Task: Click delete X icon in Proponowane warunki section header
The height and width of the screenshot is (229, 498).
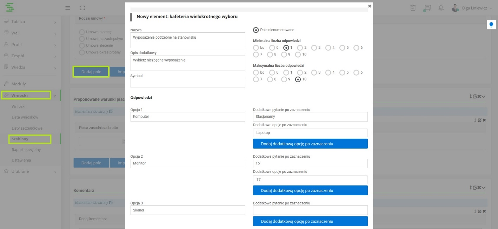Action: tap(479, 97)
